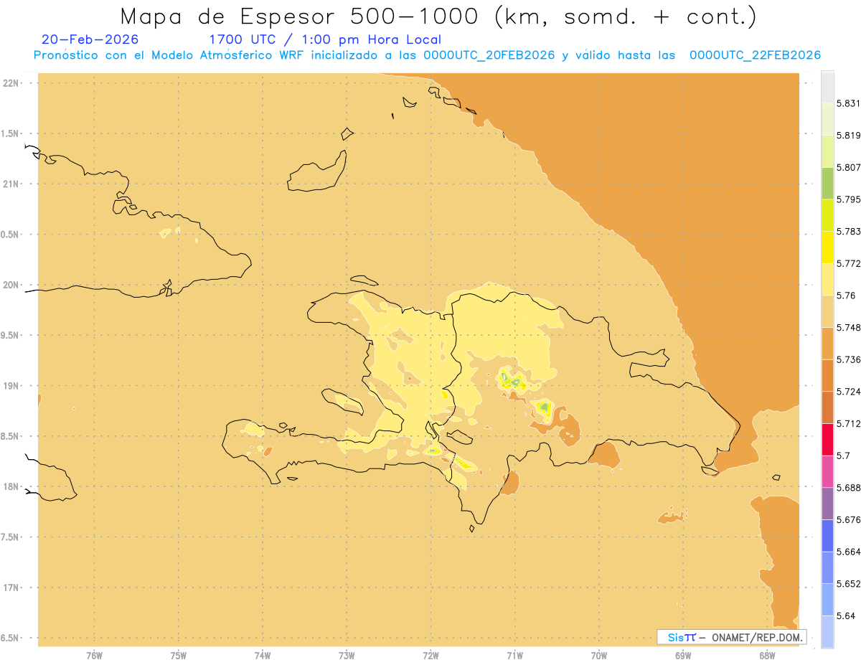Click the 73W longitude axis label
Image resolution: width=861 pixels, height=665 pixels.
click(347, 656)
